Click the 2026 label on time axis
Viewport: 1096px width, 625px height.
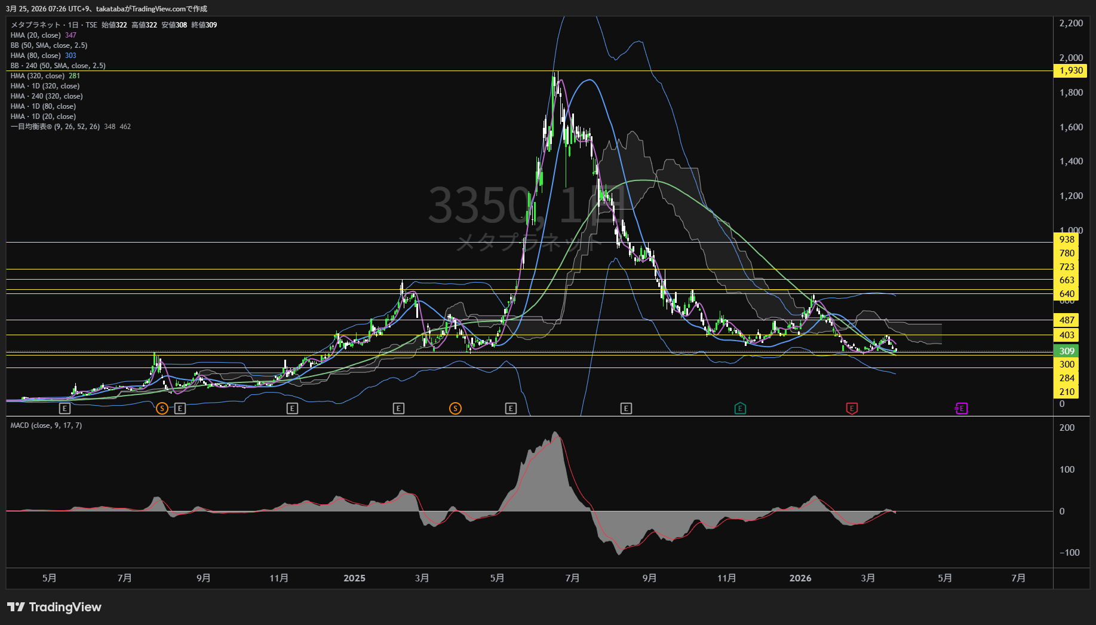(800, 578)
